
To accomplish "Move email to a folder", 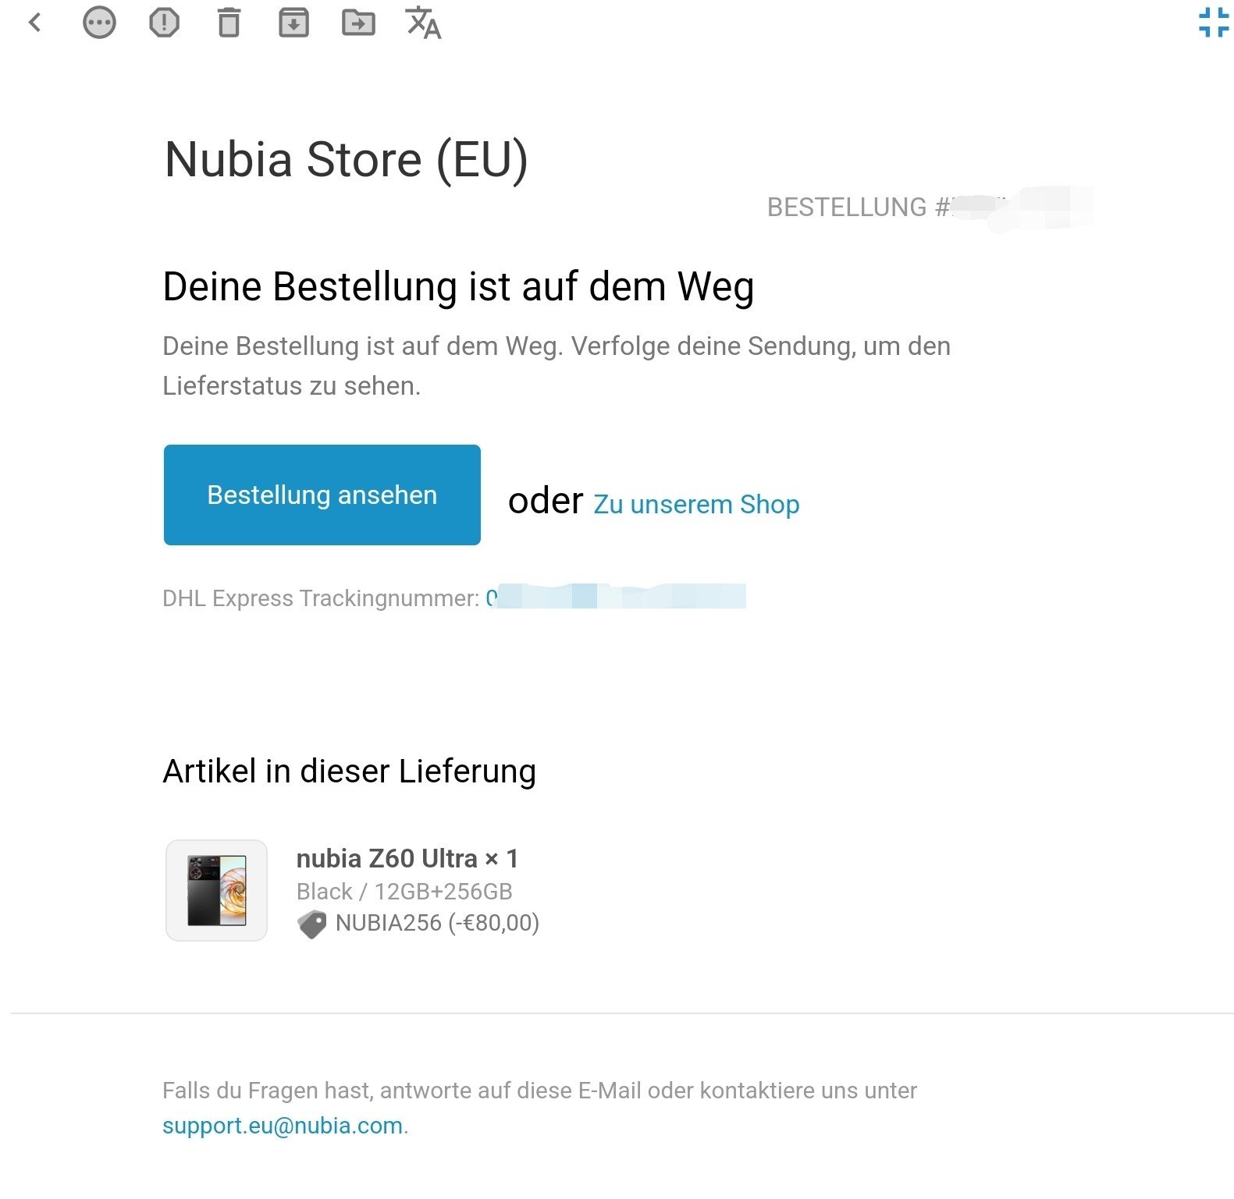I will tap(358, 23).
